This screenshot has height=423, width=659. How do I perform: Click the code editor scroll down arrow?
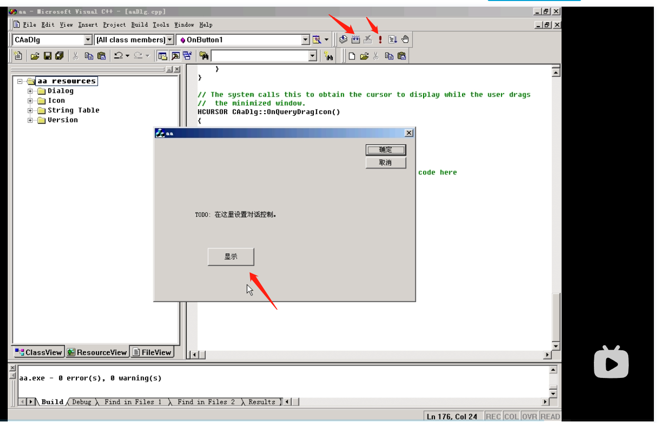(x=556, y=347)
